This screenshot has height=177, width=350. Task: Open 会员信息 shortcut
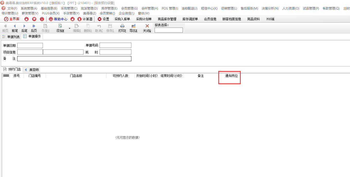coord(210,19)
